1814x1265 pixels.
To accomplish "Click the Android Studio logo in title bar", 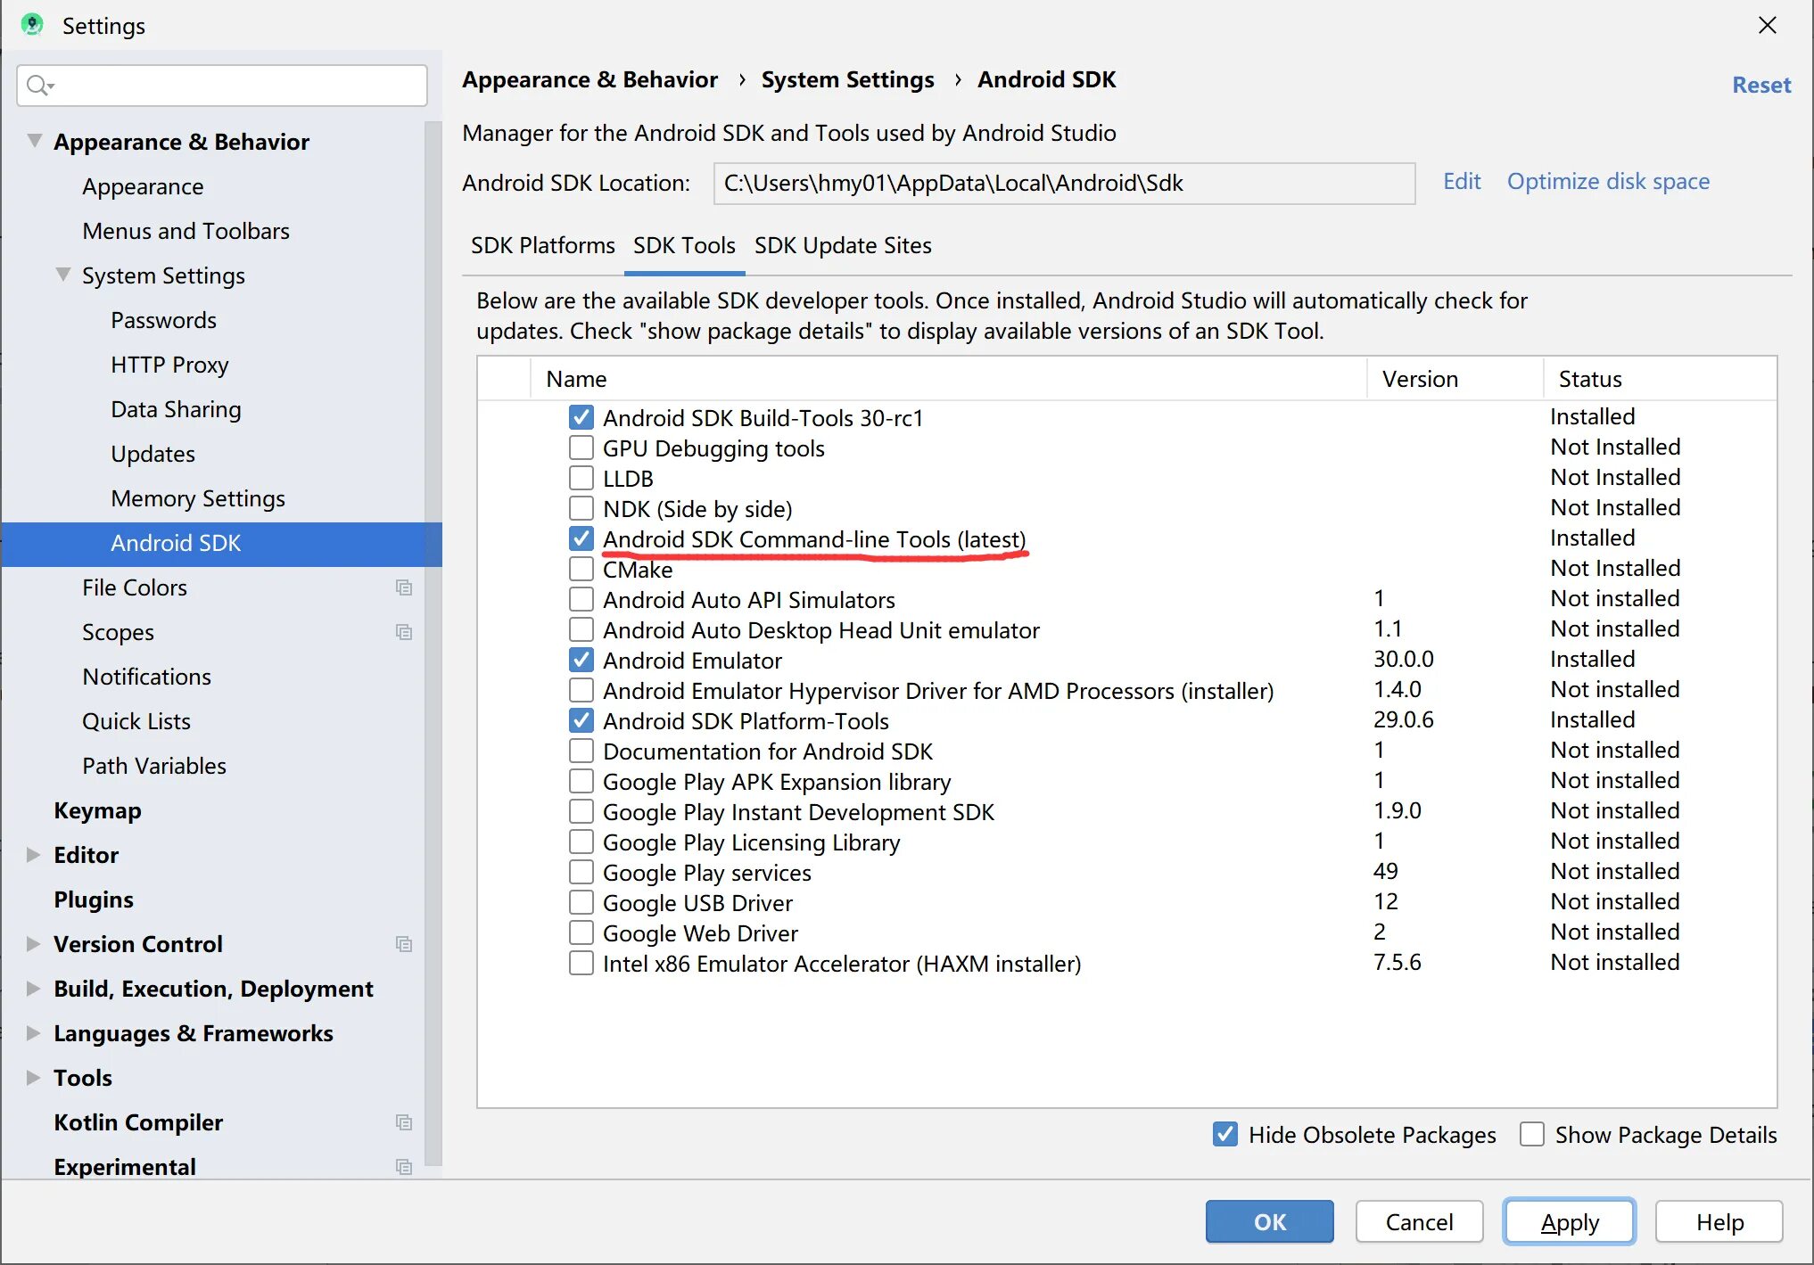I will click(32, 25).
